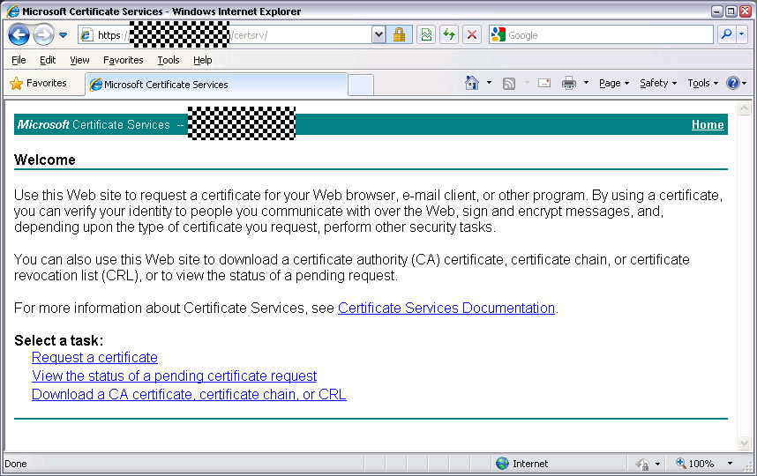Open the recent pages dropdown arrow
Screen dimensions: 757x476
point(63,35)
